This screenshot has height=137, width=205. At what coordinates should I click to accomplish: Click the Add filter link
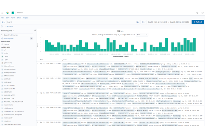tap(10, 26)
